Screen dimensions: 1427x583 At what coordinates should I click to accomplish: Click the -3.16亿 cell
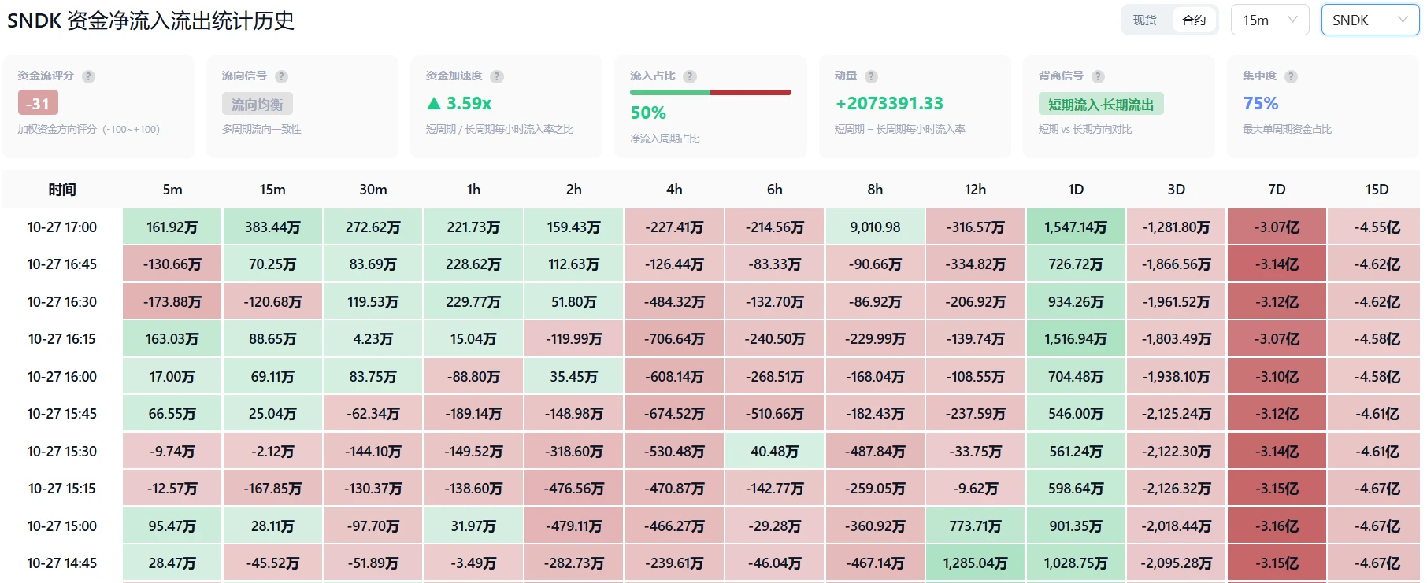pyautogui.click(x=1277, y=526)
